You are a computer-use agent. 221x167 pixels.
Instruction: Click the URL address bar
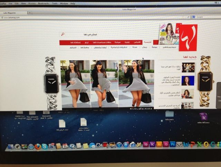pyautogui.click(x=86, y=17)
